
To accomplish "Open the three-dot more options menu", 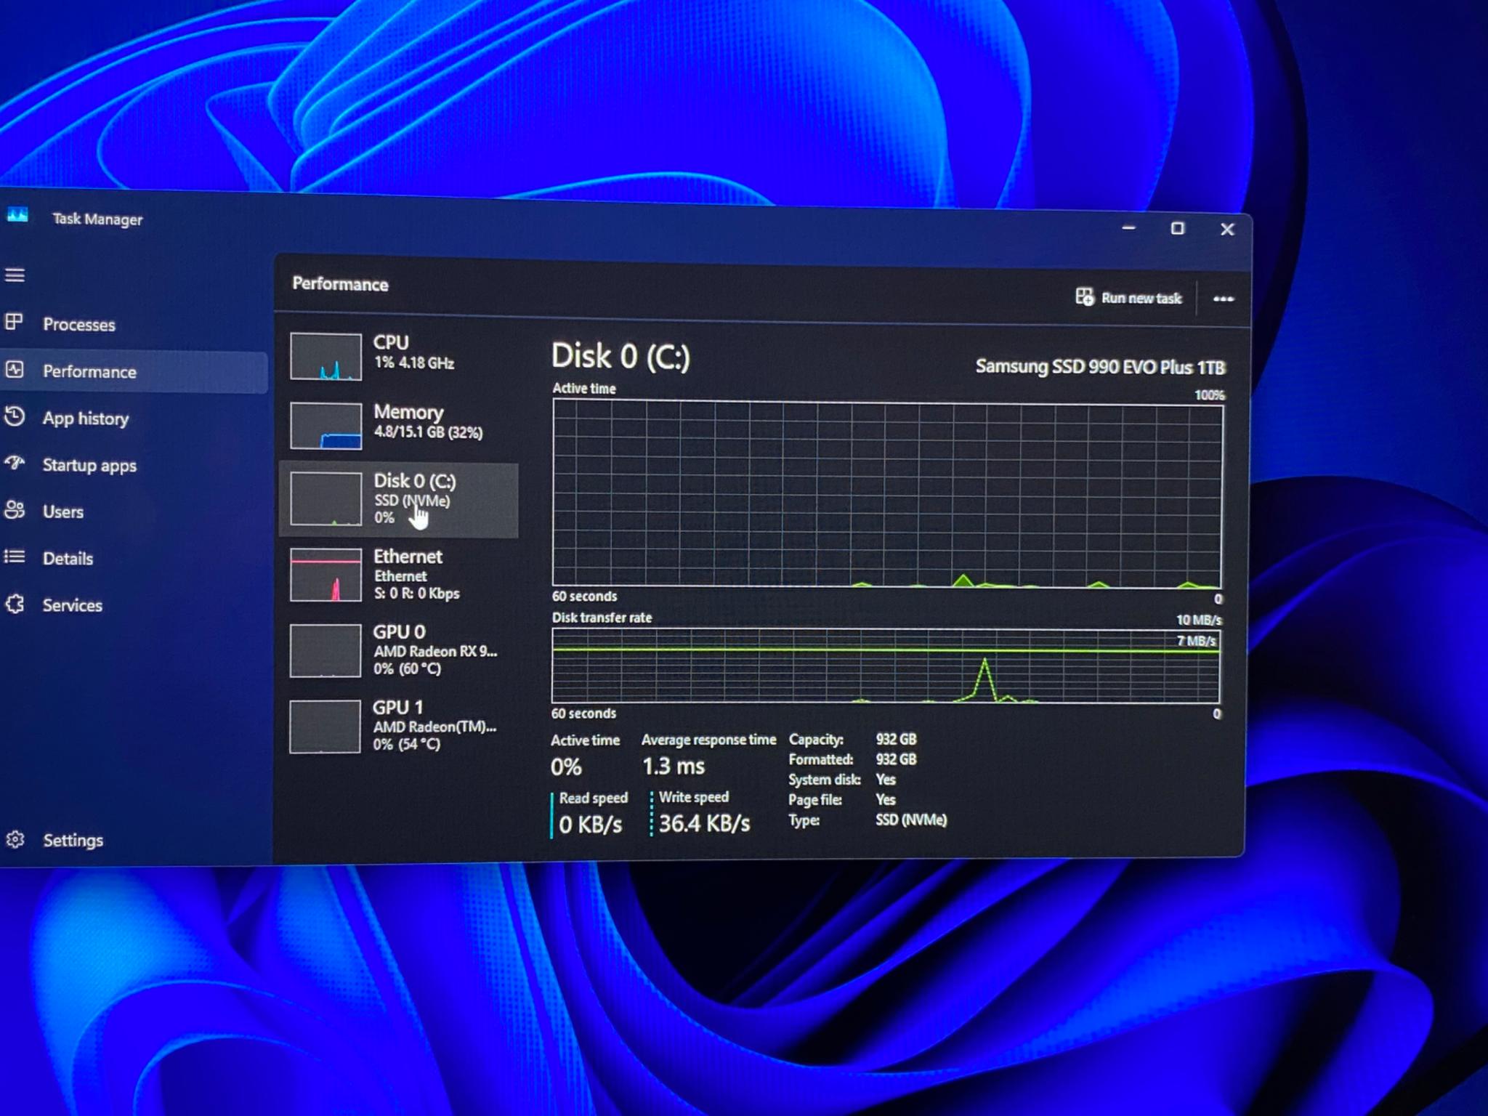I will coord(1224,299).
